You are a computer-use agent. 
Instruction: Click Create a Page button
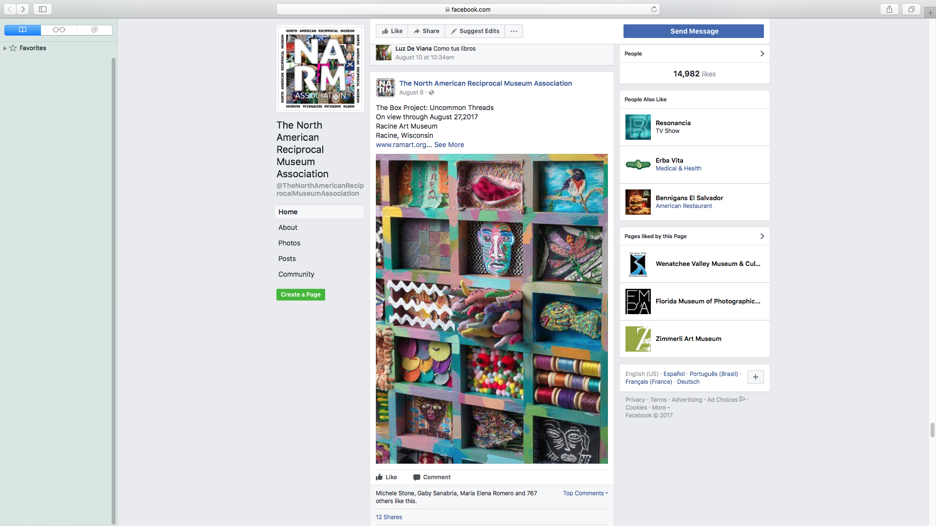(301, 295)
